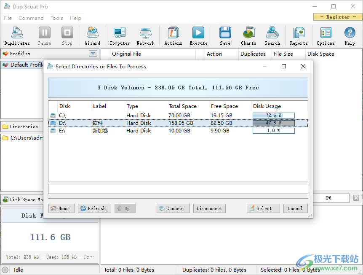Open the Charts tool
The image size is (363, 275).
(248, 36)
